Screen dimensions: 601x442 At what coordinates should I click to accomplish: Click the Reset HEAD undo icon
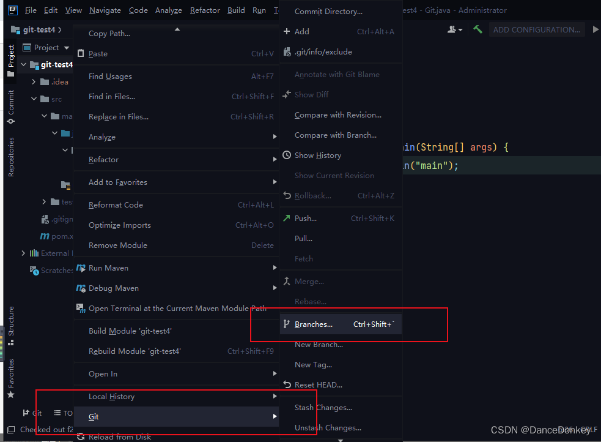pos(287,384)
